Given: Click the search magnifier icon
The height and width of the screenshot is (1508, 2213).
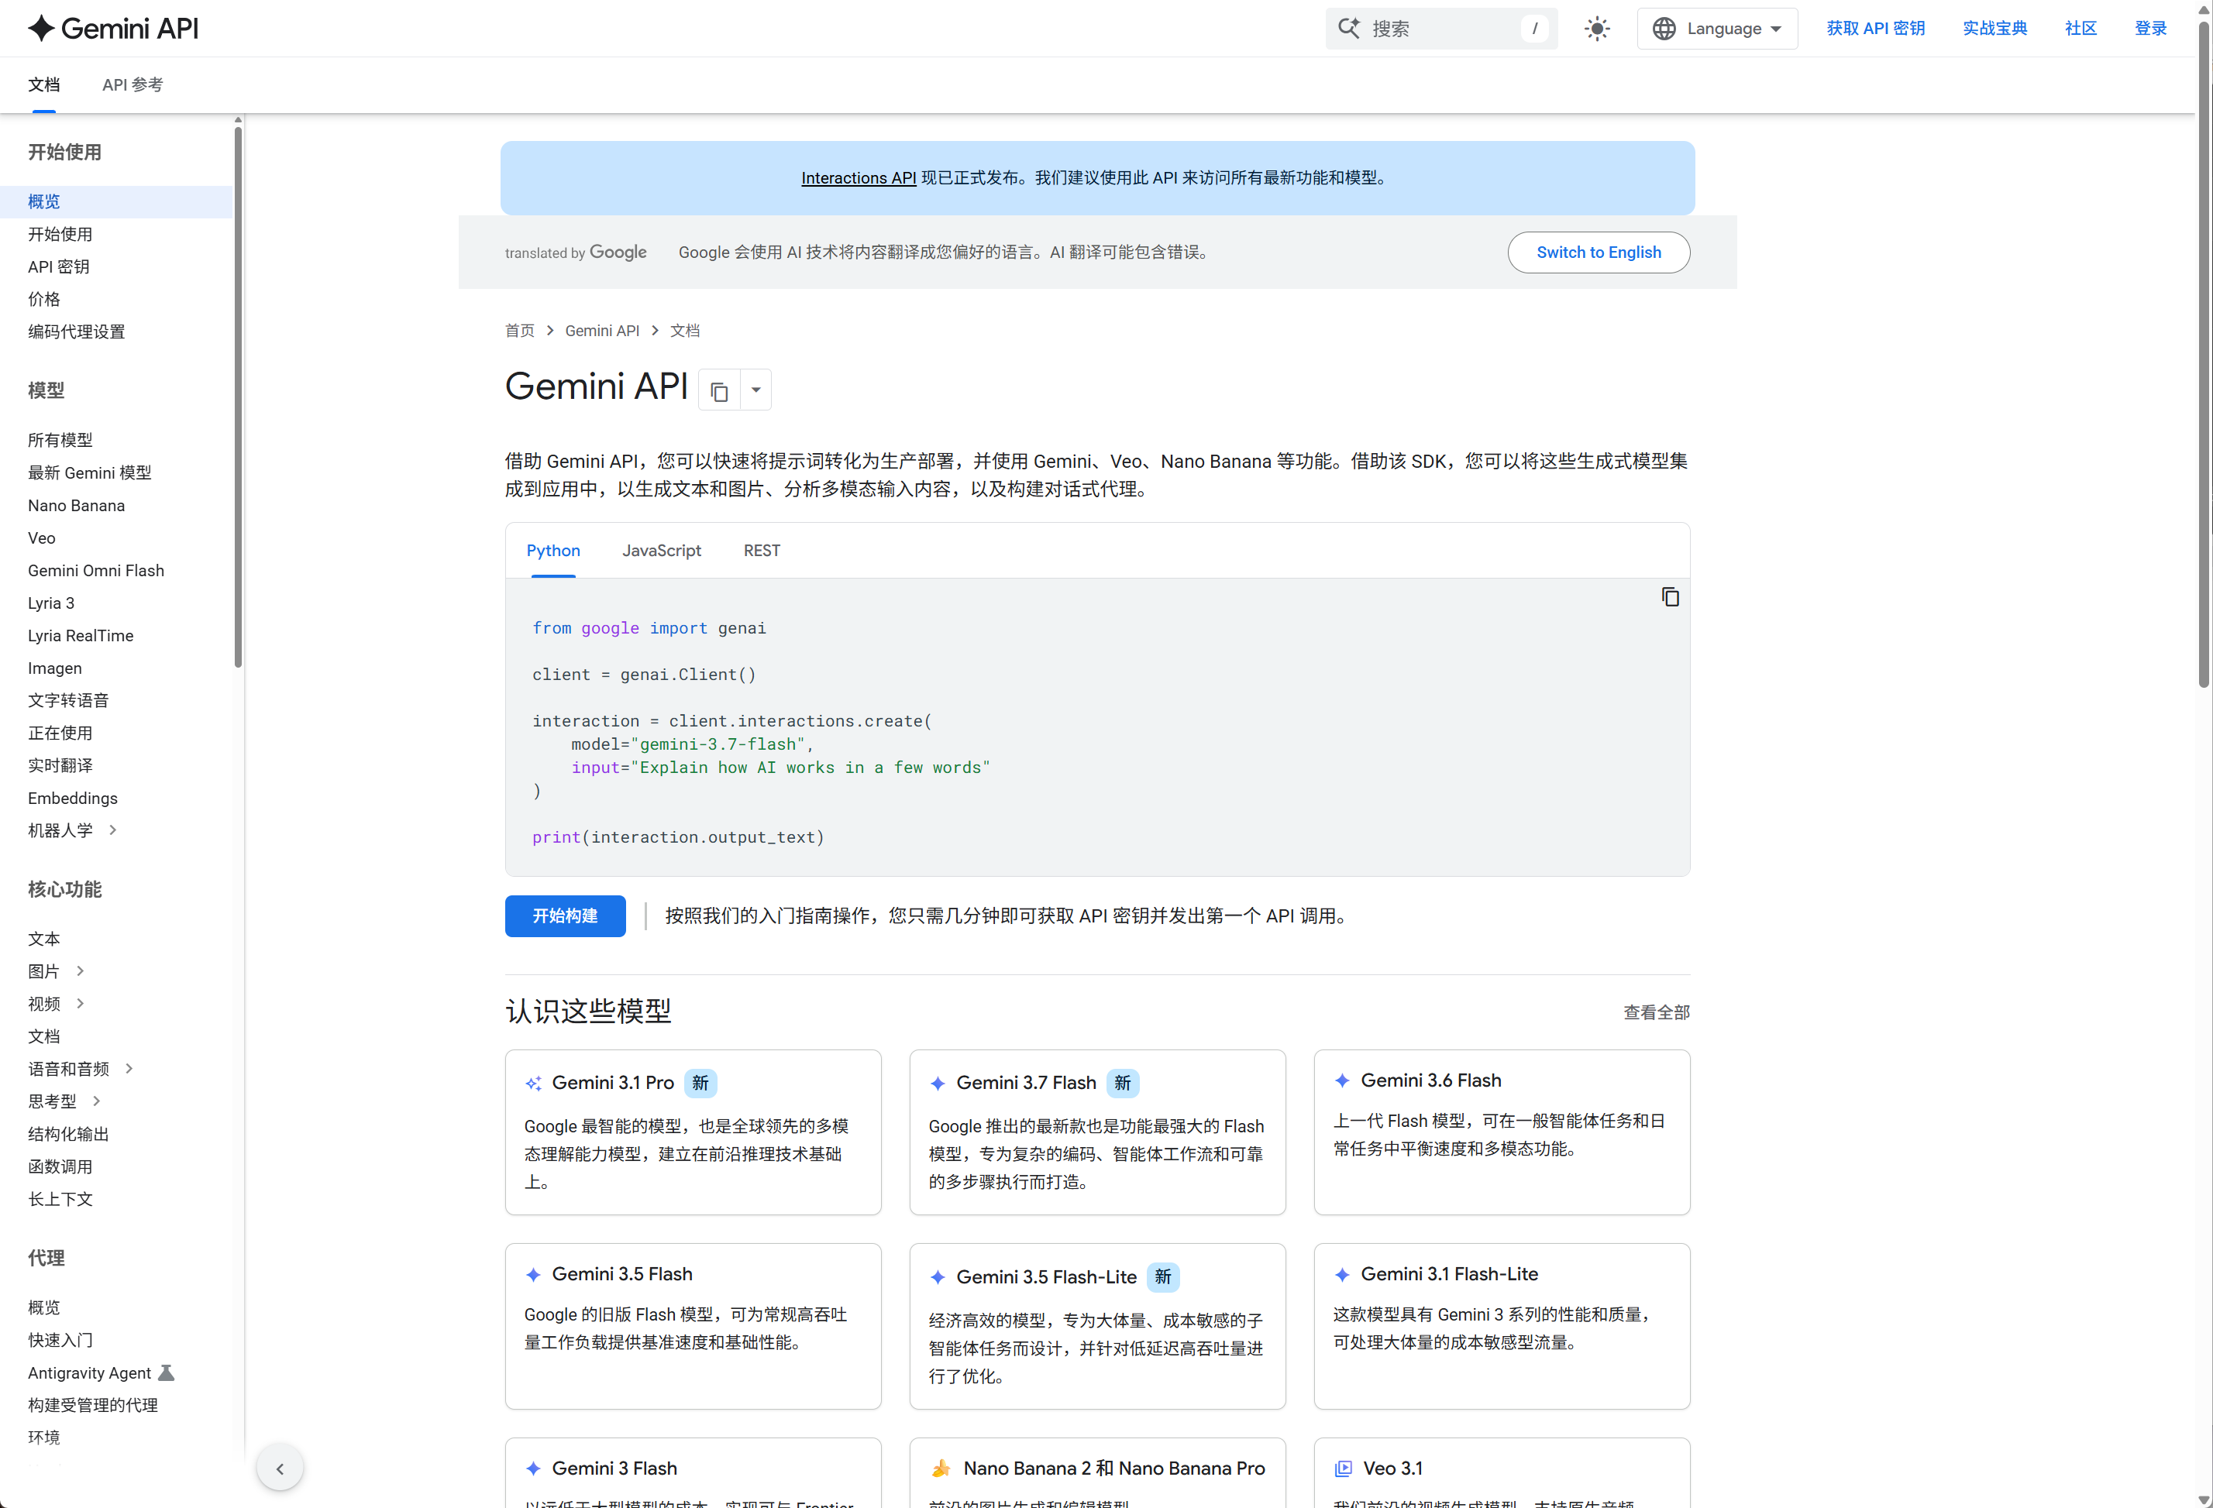Looking at the screenshot, I should 1348,29.
